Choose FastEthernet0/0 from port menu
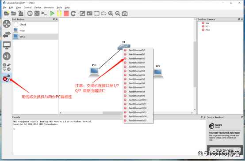 coord(138,50)
